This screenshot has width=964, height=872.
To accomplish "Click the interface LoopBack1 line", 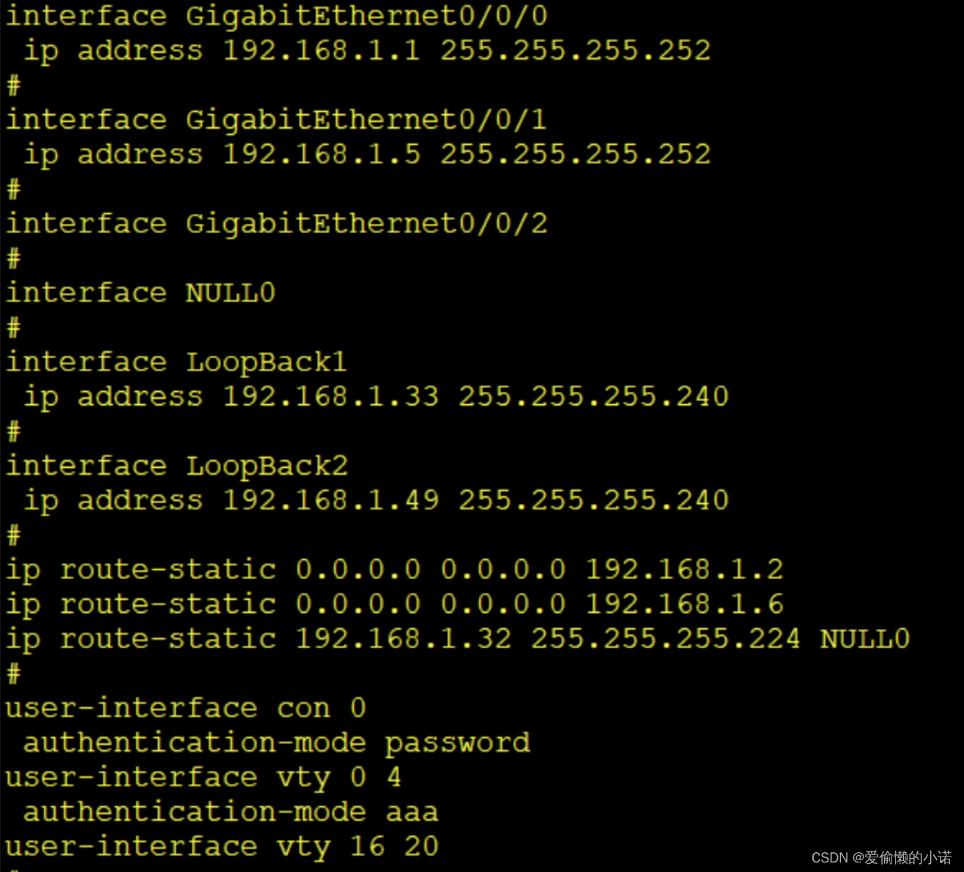I will (177, 362).
